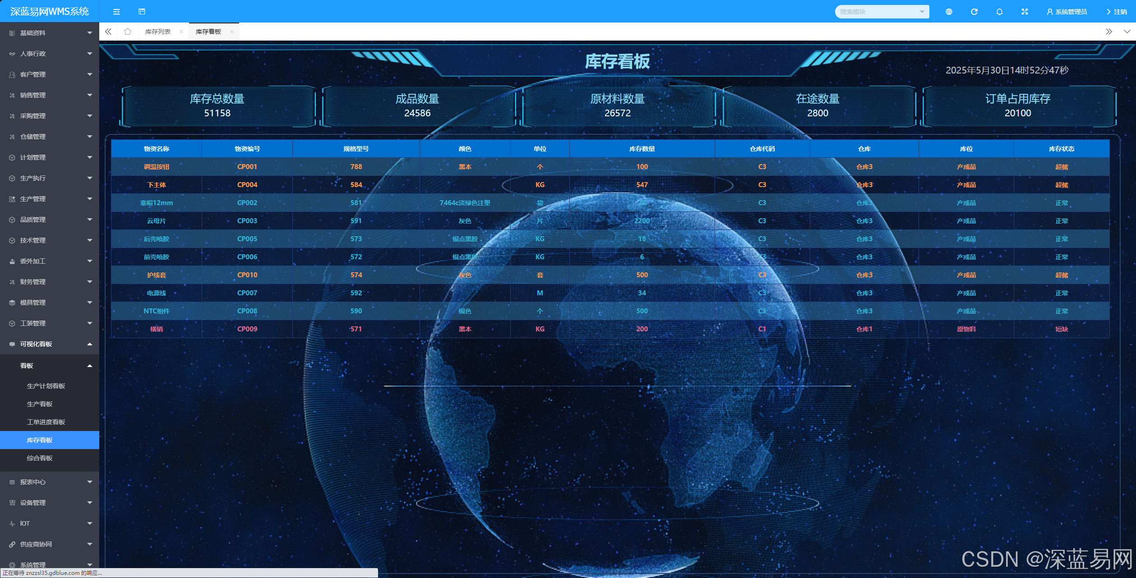Collapse the 可视化看板 menu section
This screenshot has height=578, width=1136.
click(49, 344)
